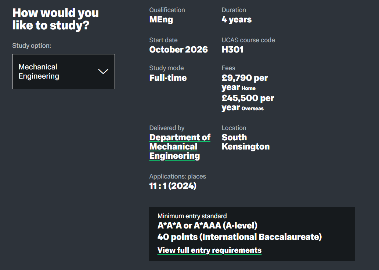Click the South Kensington location text

coord(246,142)
